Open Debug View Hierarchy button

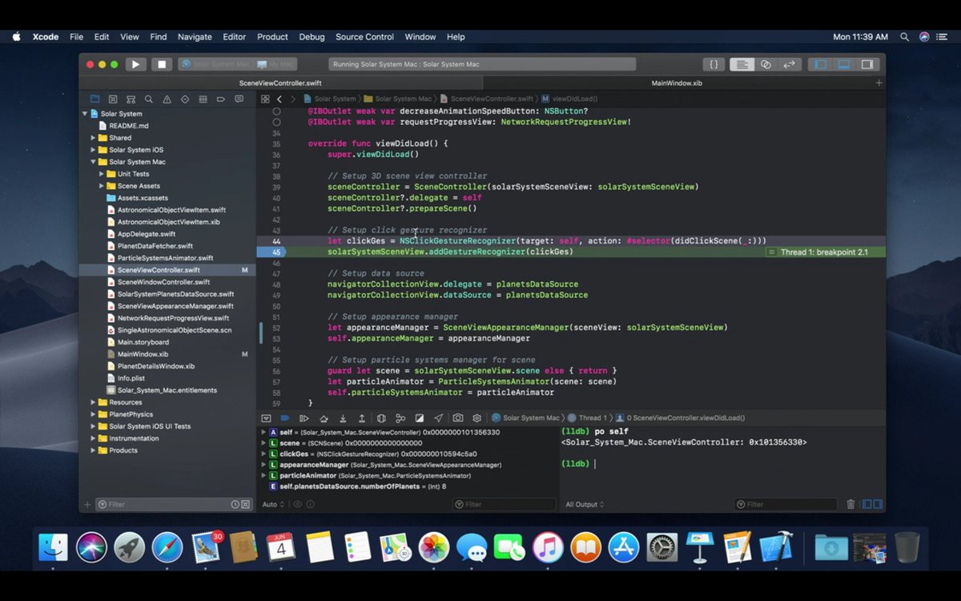(381, 418)
